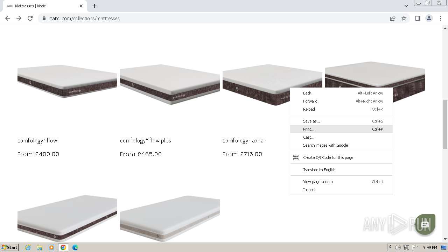Open the Windows Start button
Screen dimensions: 448x252
coord(10,247)
